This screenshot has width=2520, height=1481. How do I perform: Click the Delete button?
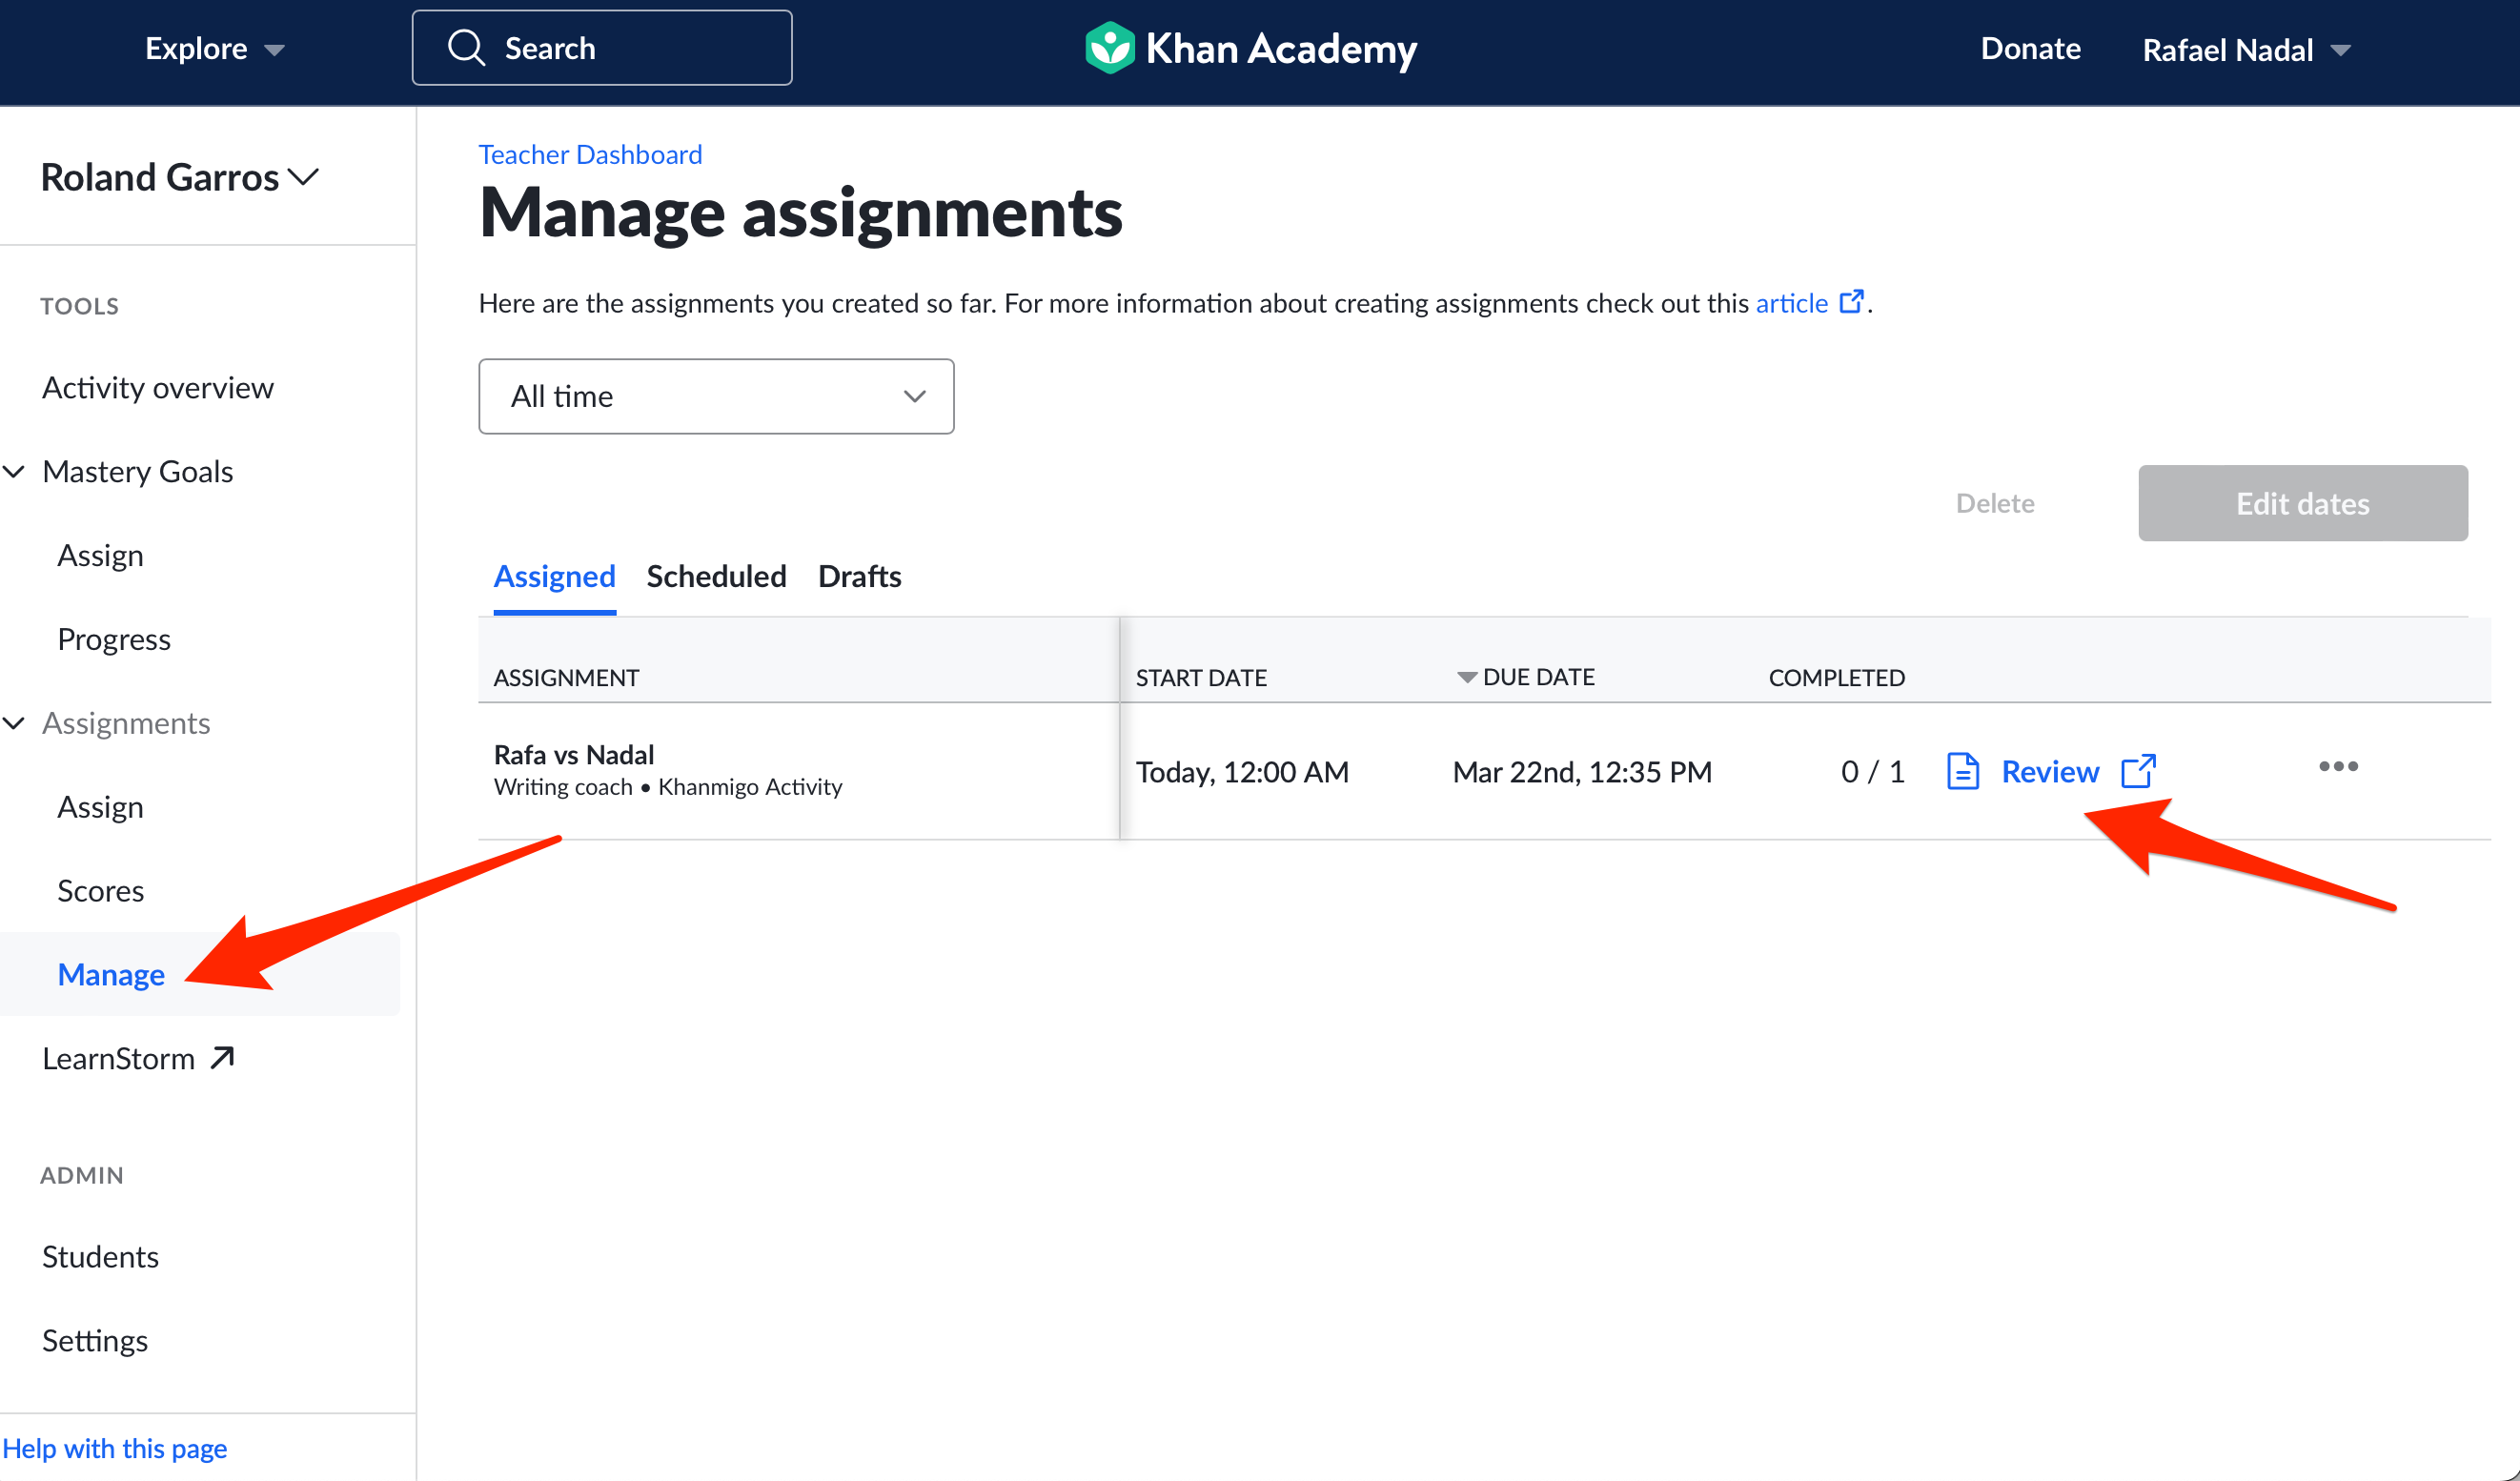(1995, 503)
